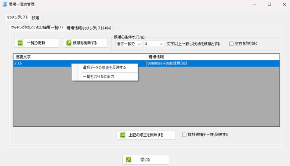
Task: Toggle 複数候補データも反映する checkbox
Action: click(184, 135)
